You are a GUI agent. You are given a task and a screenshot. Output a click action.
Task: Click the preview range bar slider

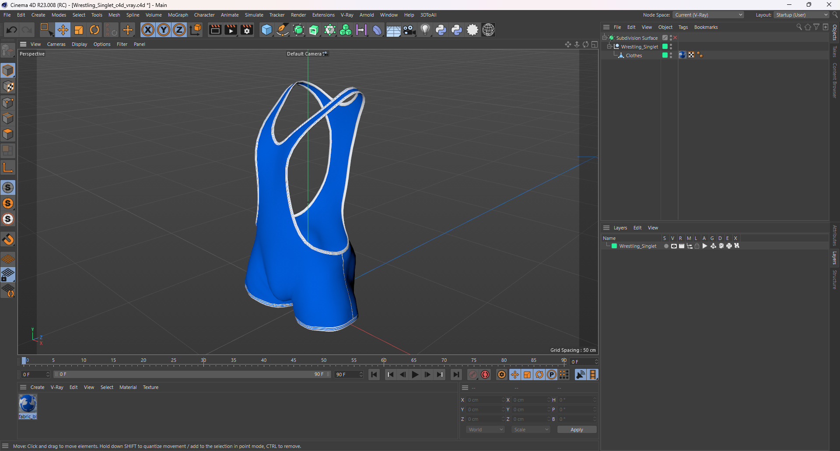pos(192,375)
